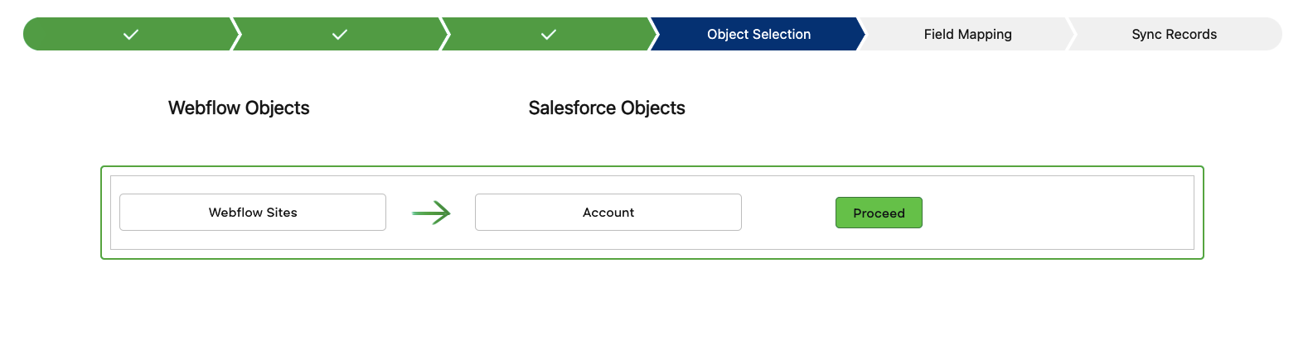Click chevron divider before Sync Records step

coord(1071,34)
